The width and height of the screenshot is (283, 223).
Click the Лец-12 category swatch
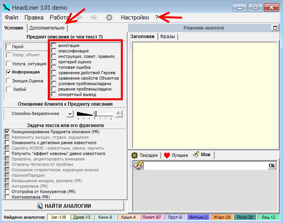click(268, 217)
